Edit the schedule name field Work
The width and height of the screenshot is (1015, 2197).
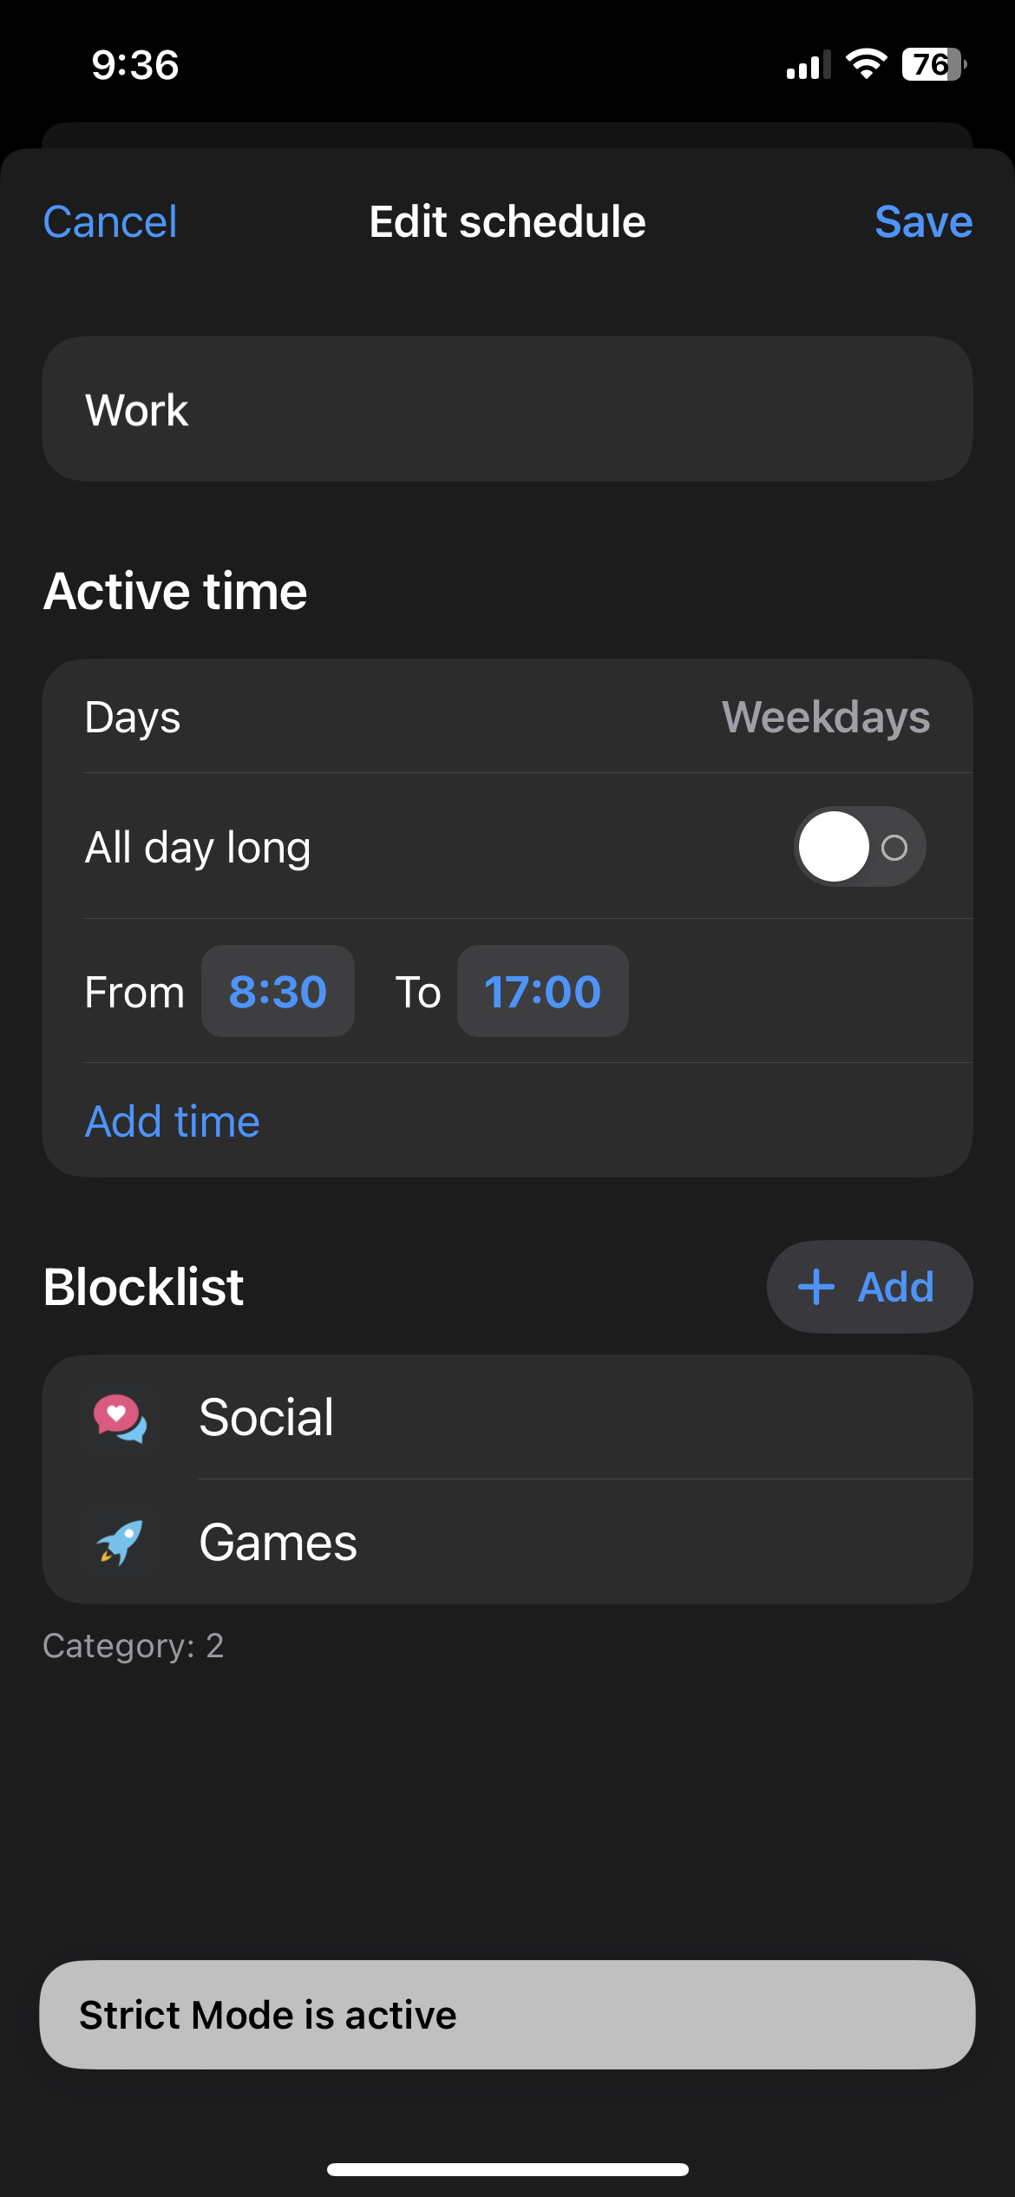(507, 410)
